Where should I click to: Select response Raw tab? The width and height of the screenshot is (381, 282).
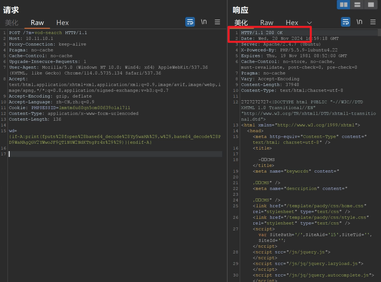tap(267, 23)
